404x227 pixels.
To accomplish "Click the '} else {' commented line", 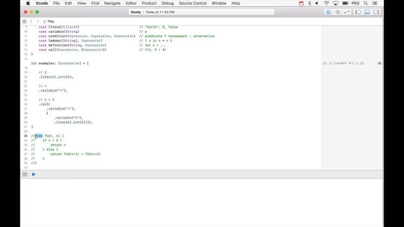I will click(x=50, y=149).
